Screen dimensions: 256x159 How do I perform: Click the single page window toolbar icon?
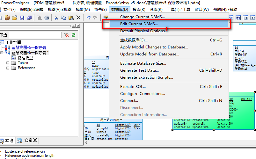(245, 18)
